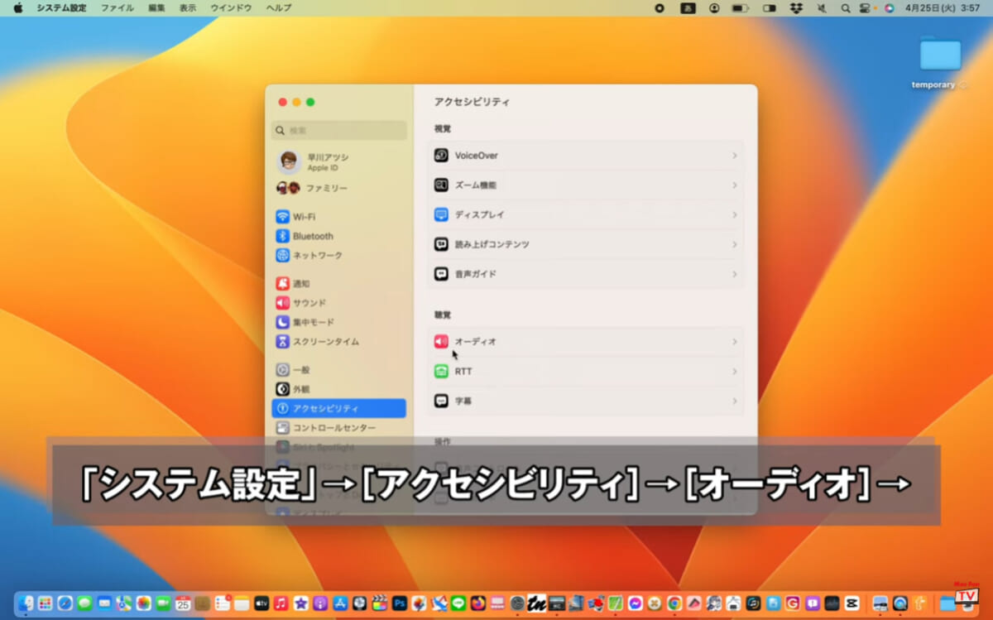Expand 音声ガイド row chevron

[x=734, y=274]
